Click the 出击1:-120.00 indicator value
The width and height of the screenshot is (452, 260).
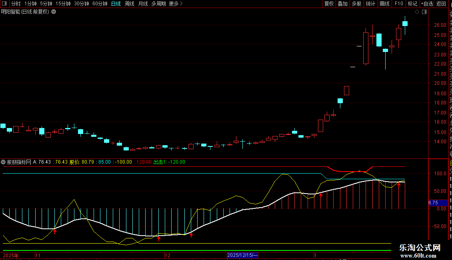click(x=169, y=162)
